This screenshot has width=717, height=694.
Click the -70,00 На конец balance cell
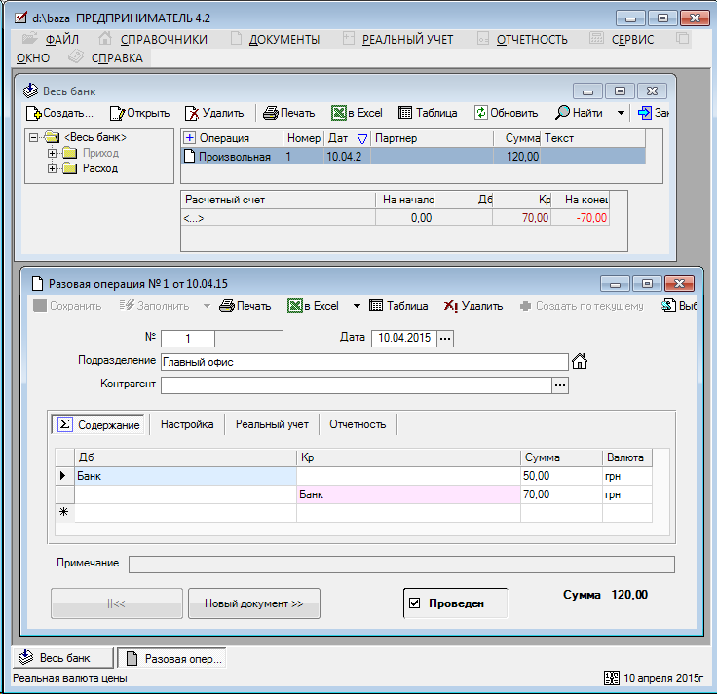tap(580, 218)
